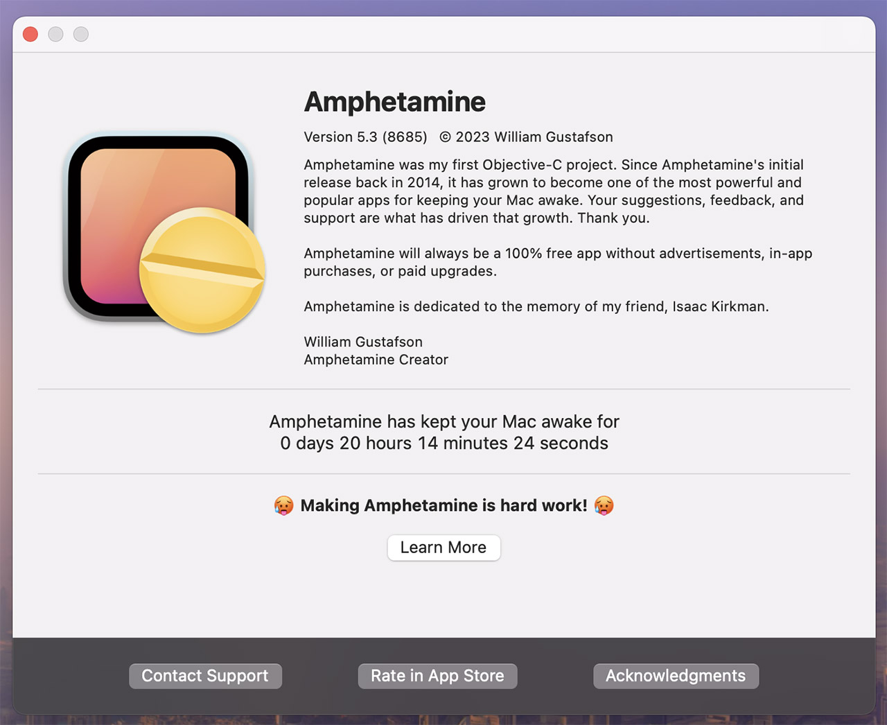Click the hot face emoji left of heading

click(283, 505)
